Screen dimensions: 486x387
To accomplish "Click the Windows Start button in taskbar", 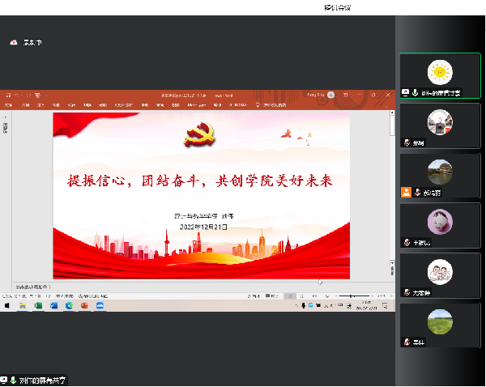I will pos(7,306).
